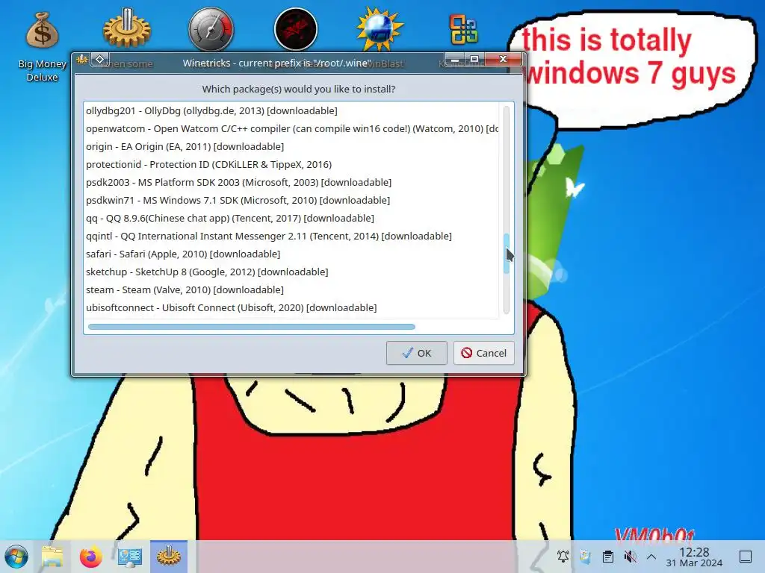Open the Windows 7 start menu orb
This screenshot has height=573, width=765.
click(x=16, y=557)
